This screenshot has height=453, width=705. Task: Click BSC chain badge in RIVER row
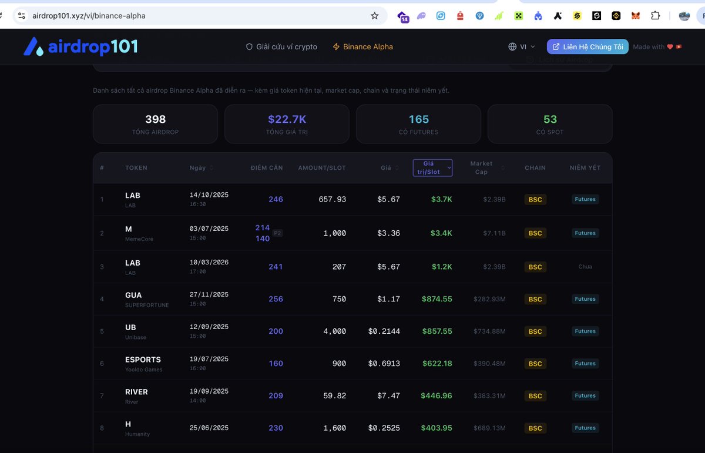[x=535, y=396]
